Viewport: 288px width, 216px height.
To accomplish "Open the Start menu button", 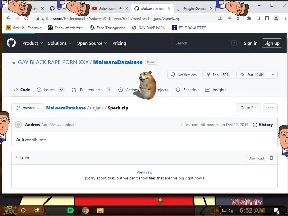I will 10,210.
